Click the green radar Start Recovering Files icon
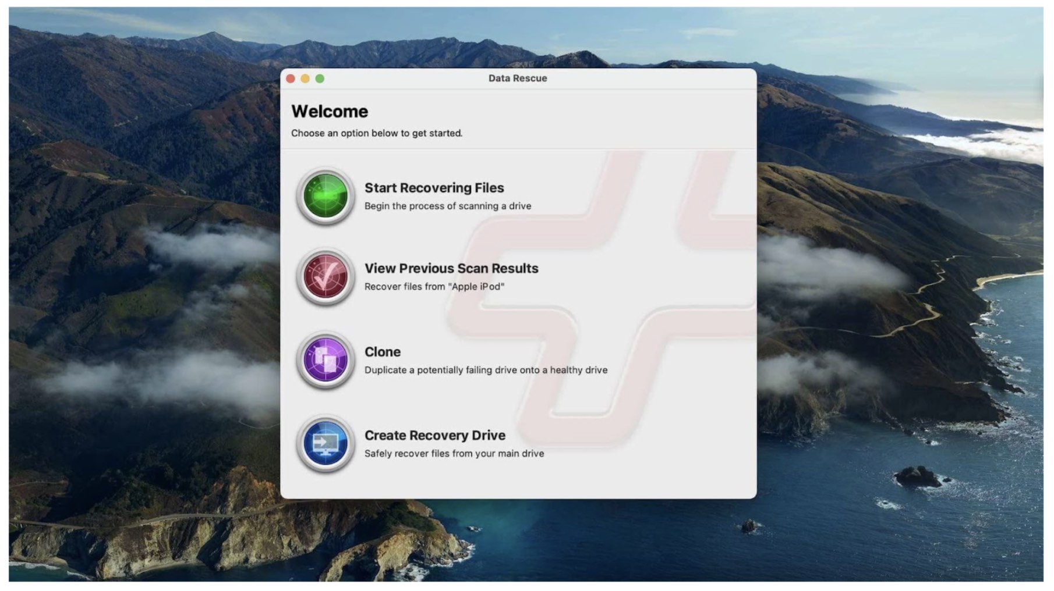The height and width of the screenshot is (591, 1054). coord(326,196)
